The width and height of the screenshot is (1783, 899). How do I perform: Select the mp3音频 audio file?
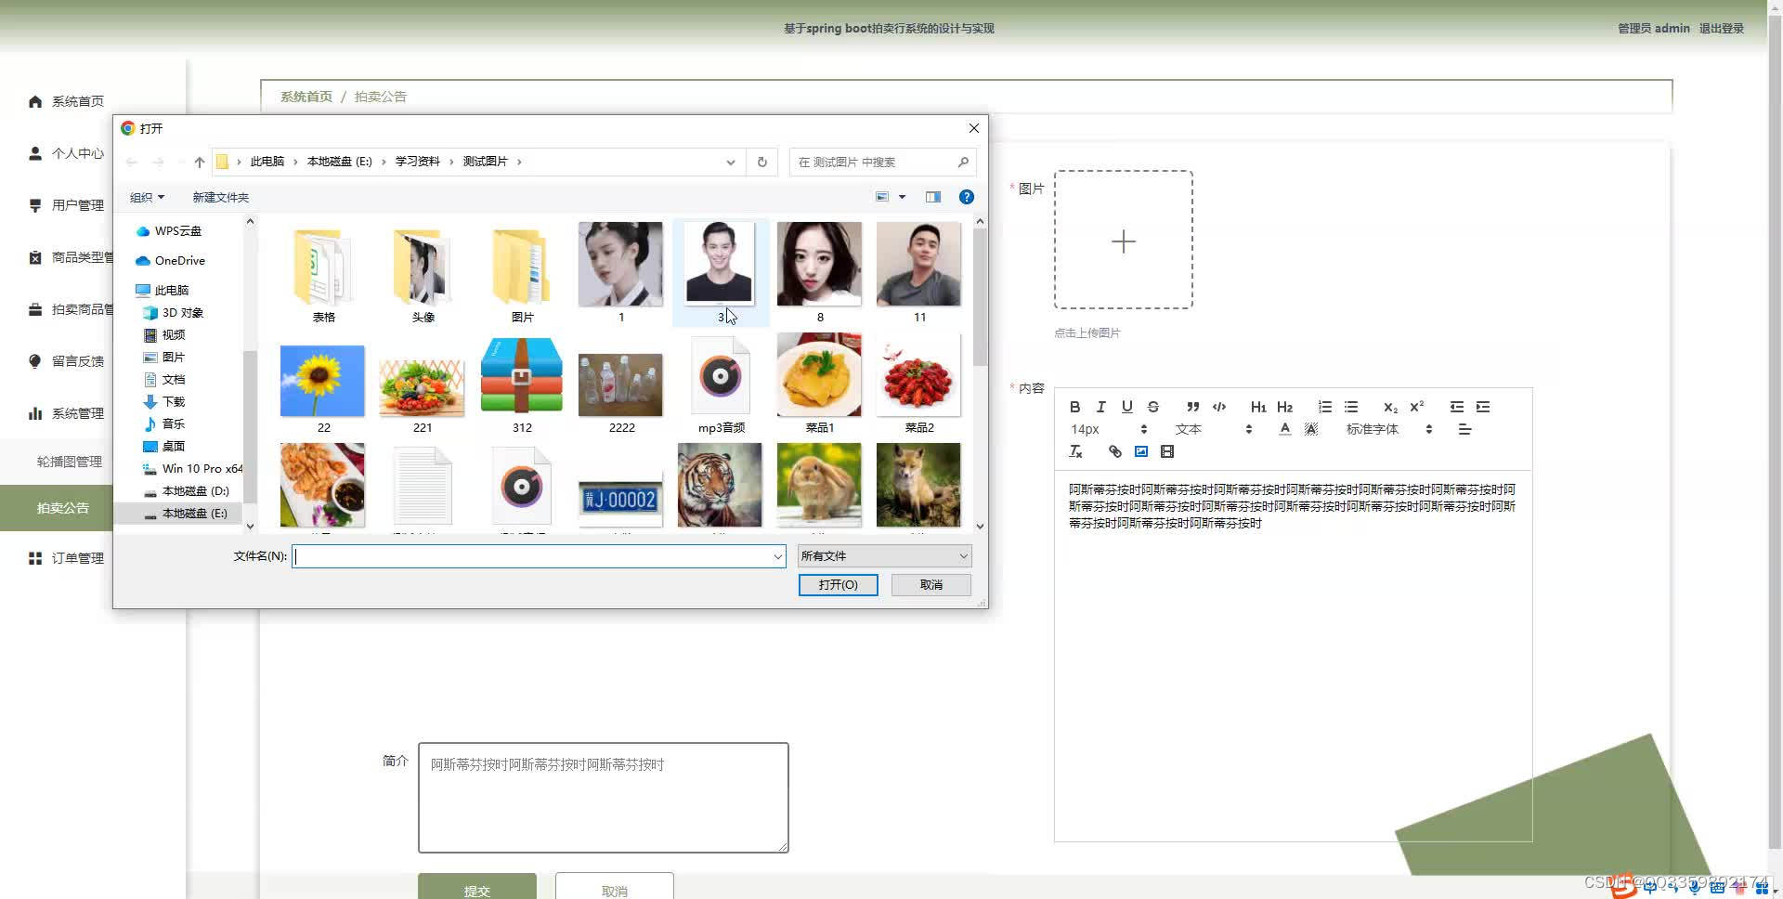point(721,384)
